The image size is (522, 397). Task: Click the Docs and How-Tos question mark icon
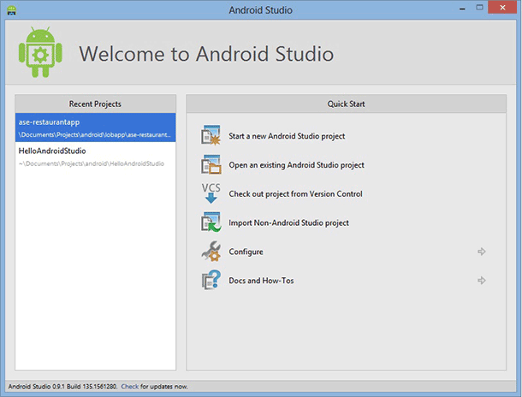211,280
